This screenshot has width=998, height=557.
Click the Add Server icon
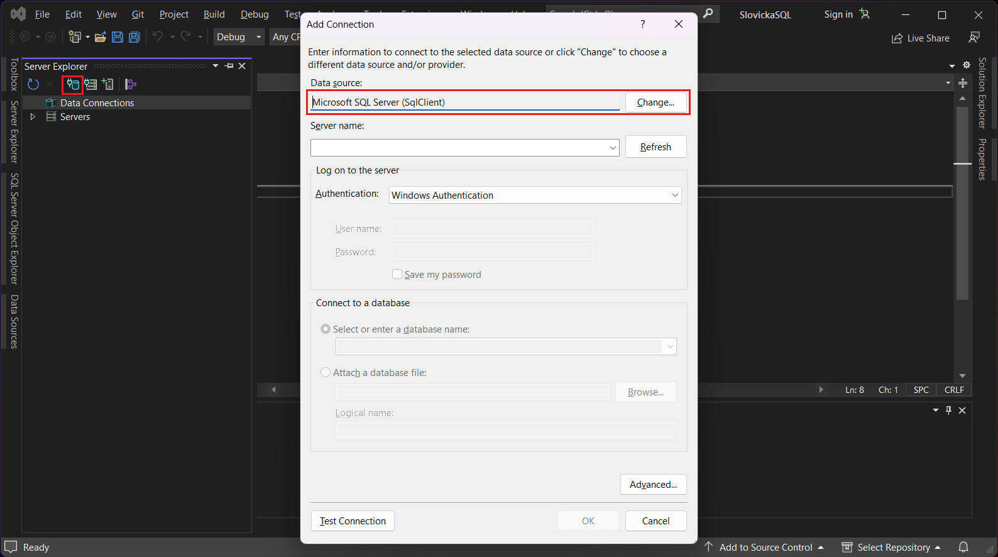pos(108,84)
